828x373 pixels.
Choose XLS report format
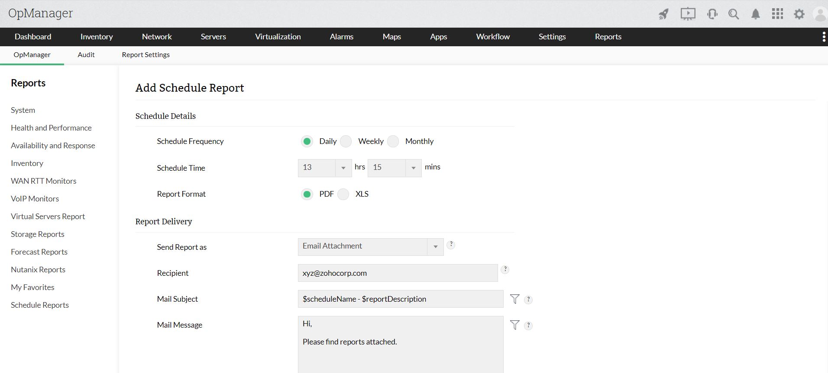click(x=343, y=194)
